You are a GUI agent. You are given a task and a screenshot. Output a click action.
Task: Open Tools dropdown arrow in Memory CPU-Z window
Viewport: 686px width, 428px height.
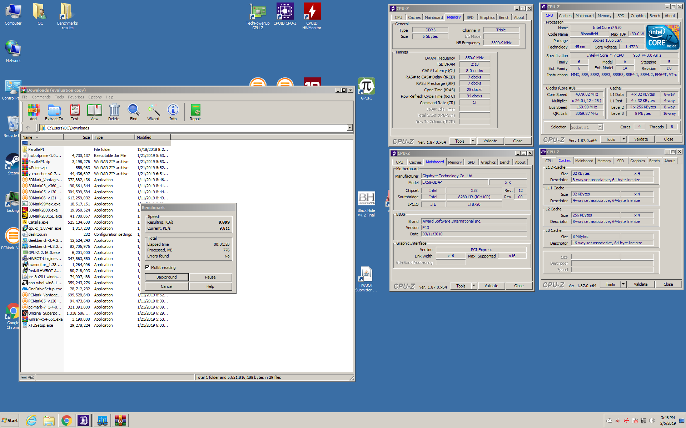tap(473, 141)
